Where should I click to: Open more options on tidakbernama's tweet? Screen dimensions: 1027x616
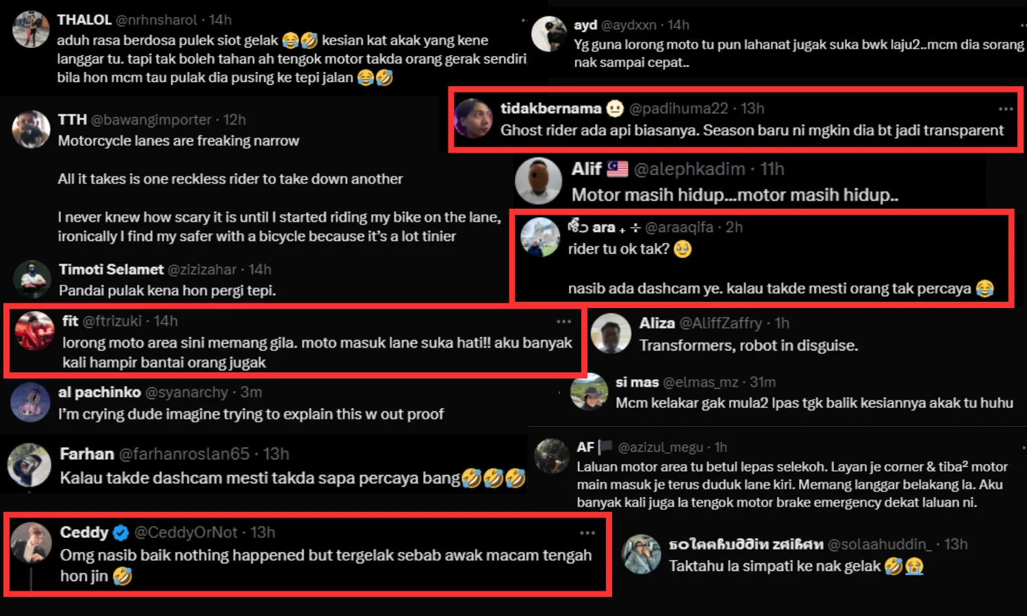1005,109
